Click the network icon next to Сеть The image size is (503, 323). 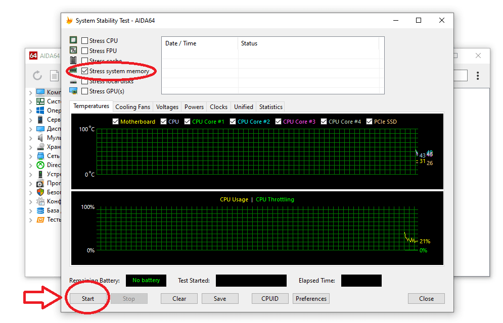coord(40,156)
